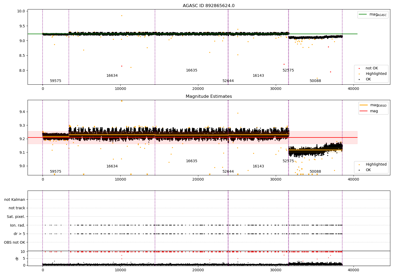The height and width of the screenshot is (276, 394).
Task: Click obsid label '52575' in top plot
Action: pos(288,70)
